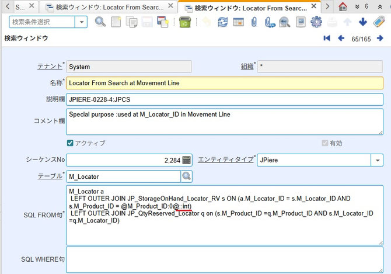The image size is (391, 274).
Task: Open the Attachment paperclip icon
Action: 254,22
